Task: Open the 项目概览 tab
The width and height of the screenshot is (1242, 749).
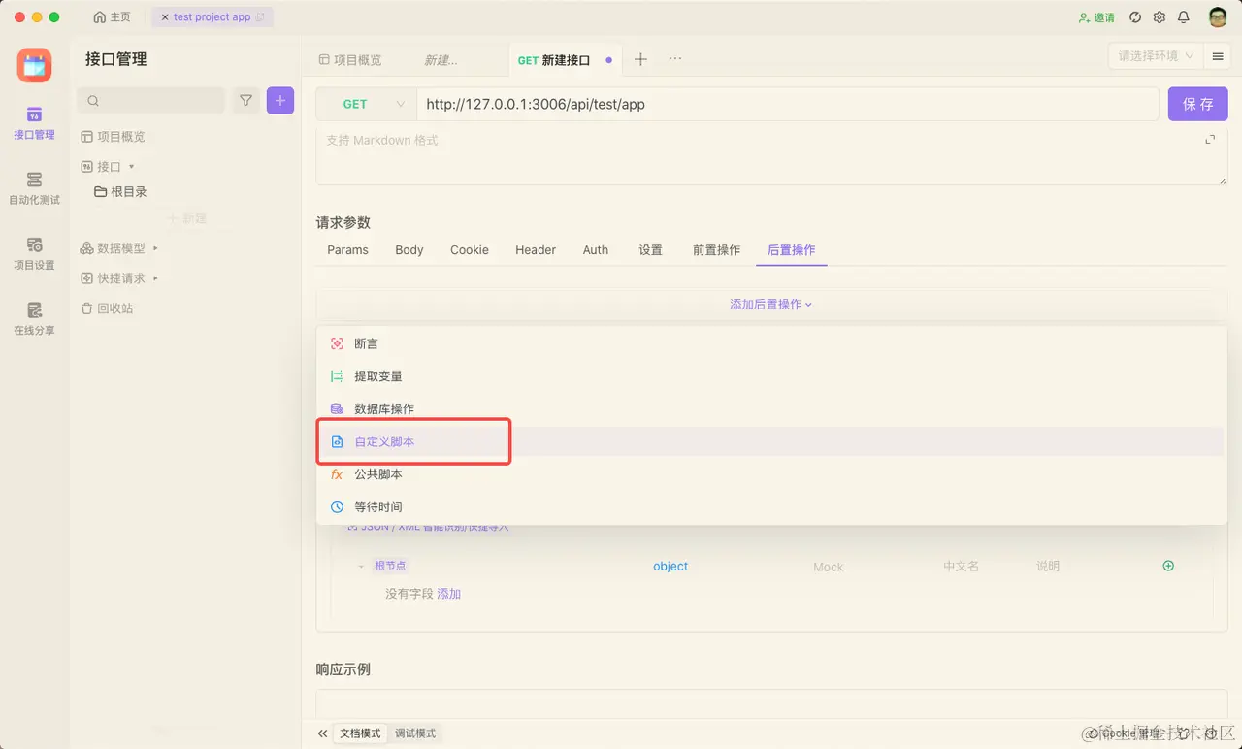Action: click(x=350, y=60)
